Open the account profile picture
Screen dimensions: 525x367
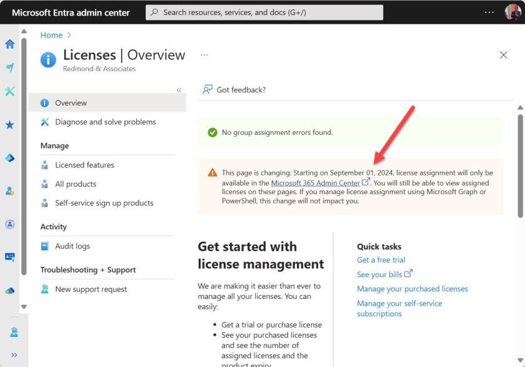[512, 12]
